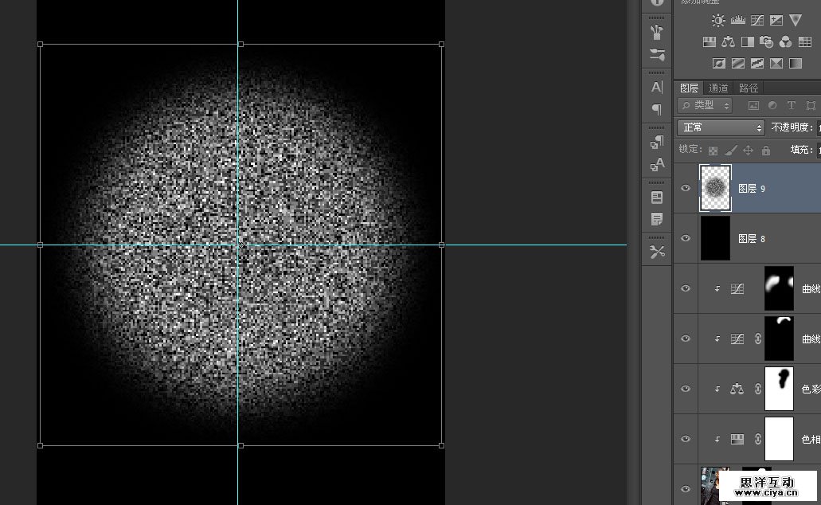The height and width of the screenshot is (505, 821).
Task: Open the 正常 blend mode dropdown
Action: [721, 127]
